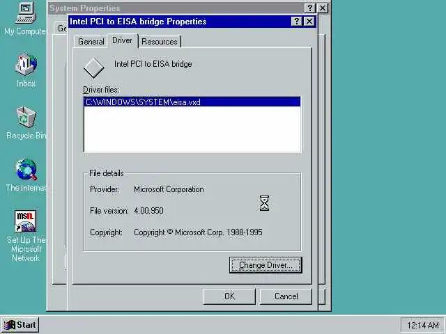Click the help question mark in bridge Properties title bar

tap(296, 22)
